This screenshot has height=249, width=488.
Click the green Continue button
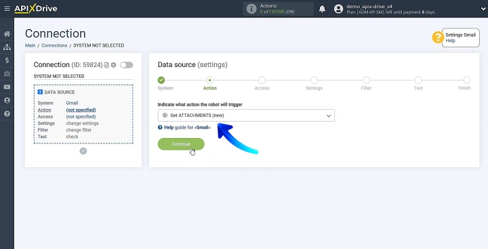pyautogui.click(x=181, y=144)
